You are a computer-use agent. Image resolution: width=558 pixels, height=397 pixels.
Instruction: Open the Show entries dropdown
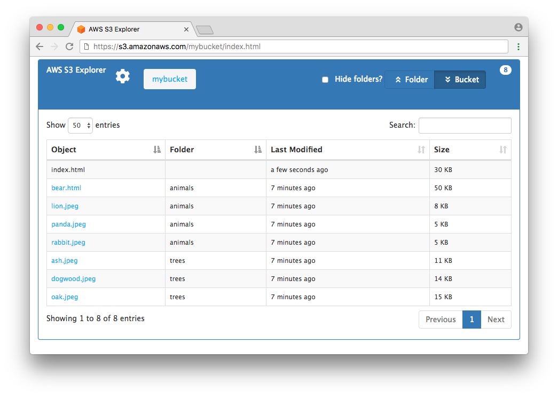[x=81, y=126]
